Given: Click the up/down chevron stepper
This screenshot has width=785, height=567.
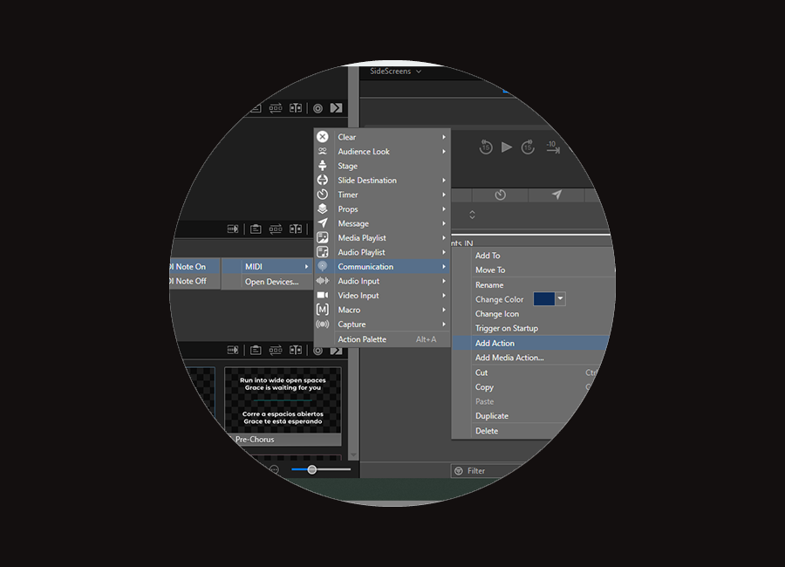Looking at the screenshot, I should (x=473, y=215).
